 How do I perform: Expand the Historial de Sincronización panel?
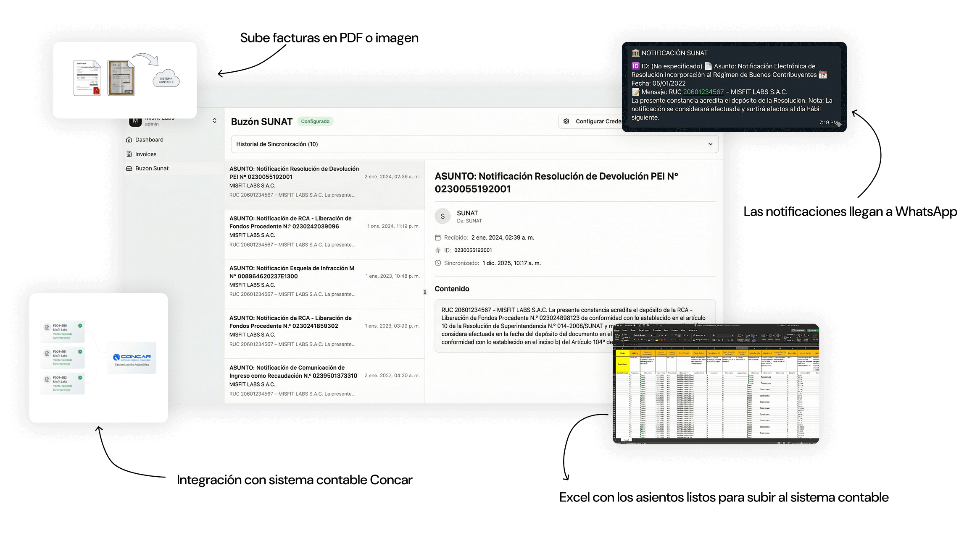710,144
